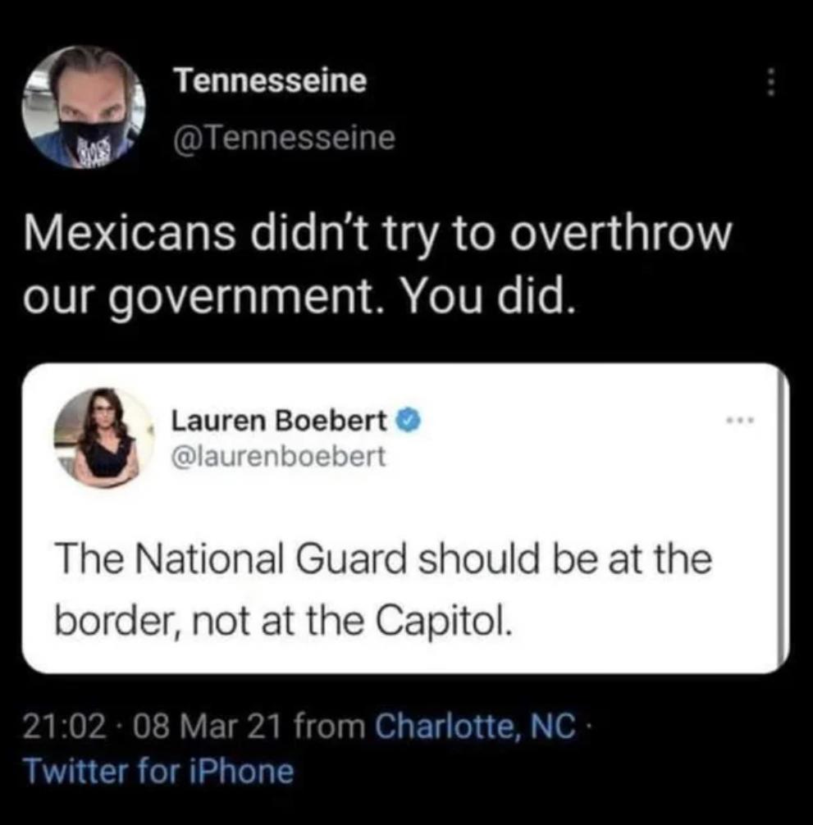The image size is (813, 825).
Task: Open the @Tennesseine handle
Action: (x=284, y=137)
